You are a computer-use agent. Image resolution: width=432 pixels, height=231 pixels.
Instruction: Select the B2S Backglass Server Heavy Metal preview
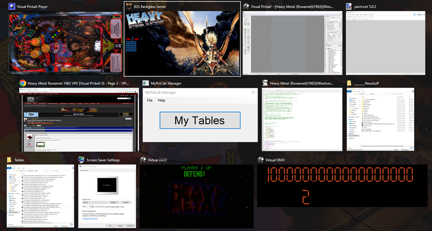182,44
